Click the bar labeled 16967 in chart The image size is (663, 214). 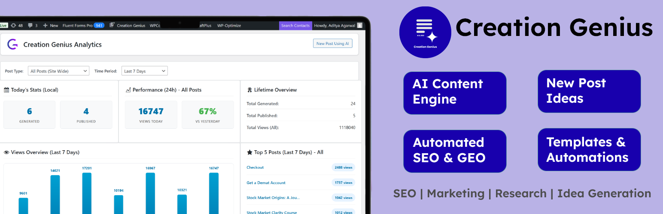150,193
